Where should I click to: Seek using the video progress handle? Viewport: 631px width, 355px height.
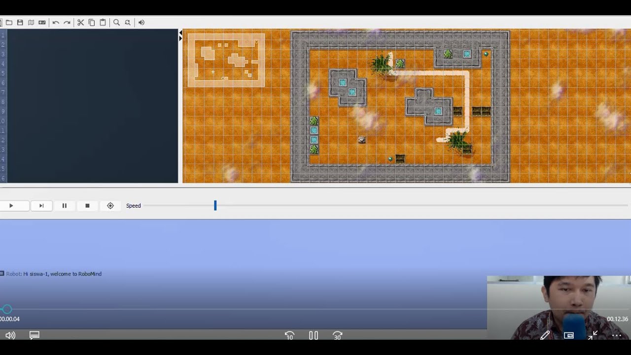pos(7,309)
